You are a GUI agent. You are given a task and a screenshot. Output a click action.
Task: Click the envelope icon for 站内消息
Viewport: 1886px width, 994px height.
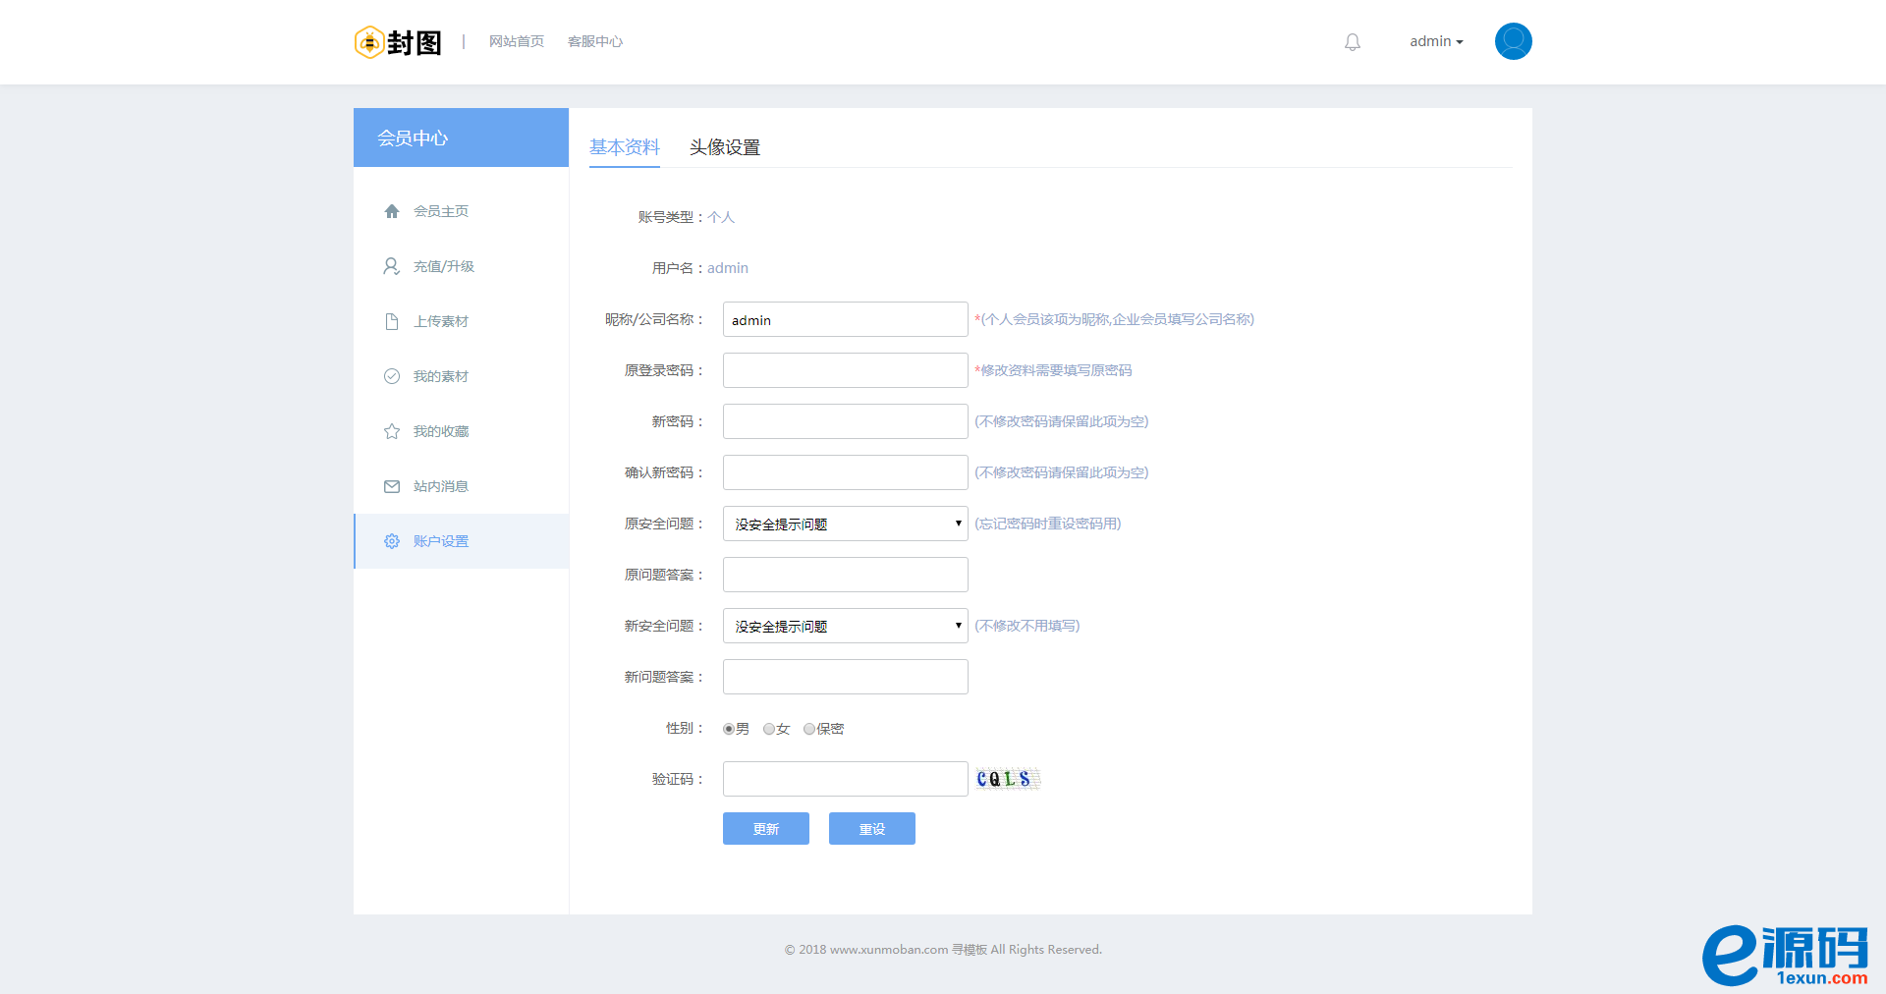pos(392,486)
